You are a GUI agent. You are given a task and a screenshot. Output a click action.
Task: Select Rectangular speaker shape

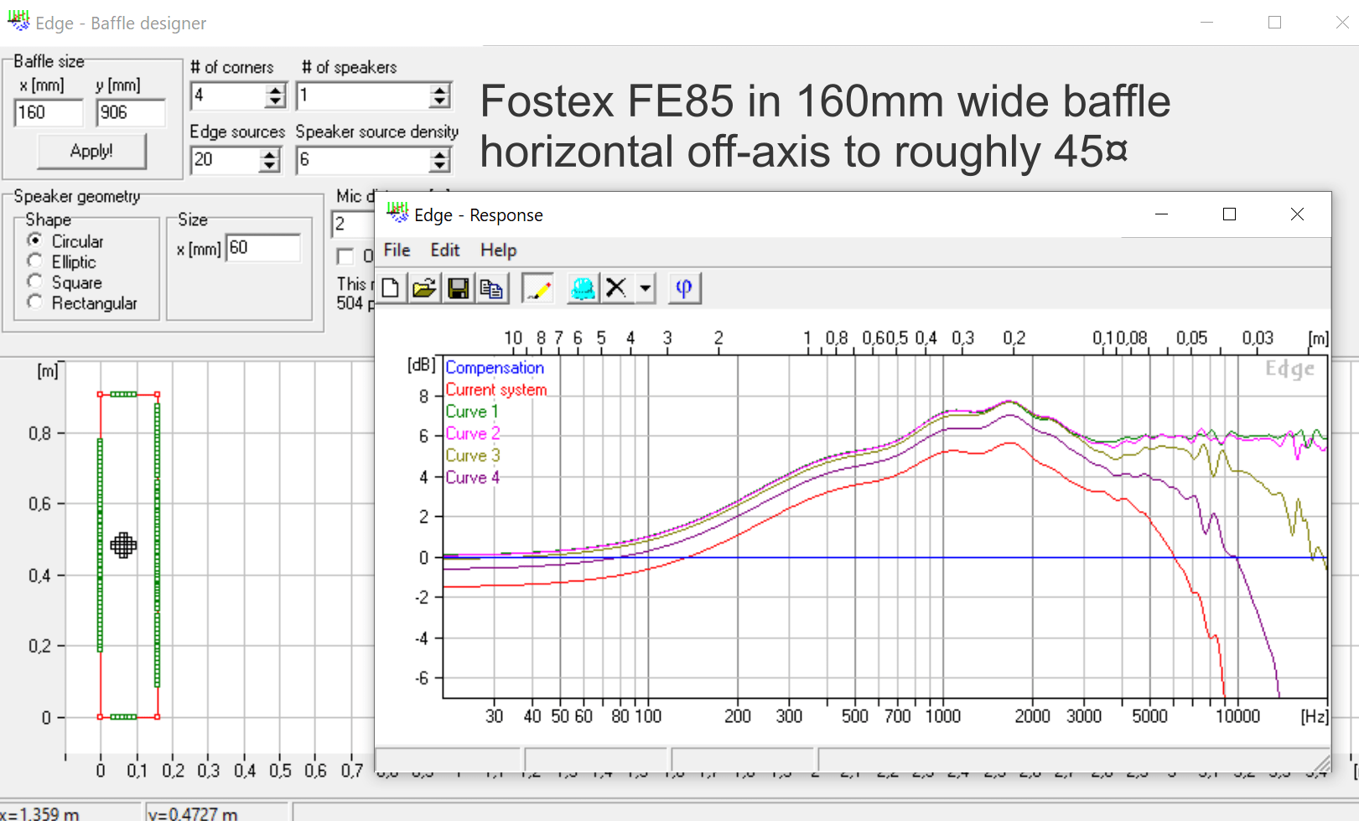click(35, 302)
